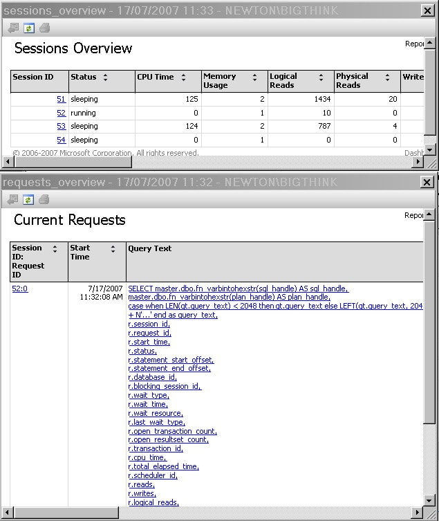The image size is (439, 521).
Task: Sort requests by Session ID column
Action: [55, 249]
